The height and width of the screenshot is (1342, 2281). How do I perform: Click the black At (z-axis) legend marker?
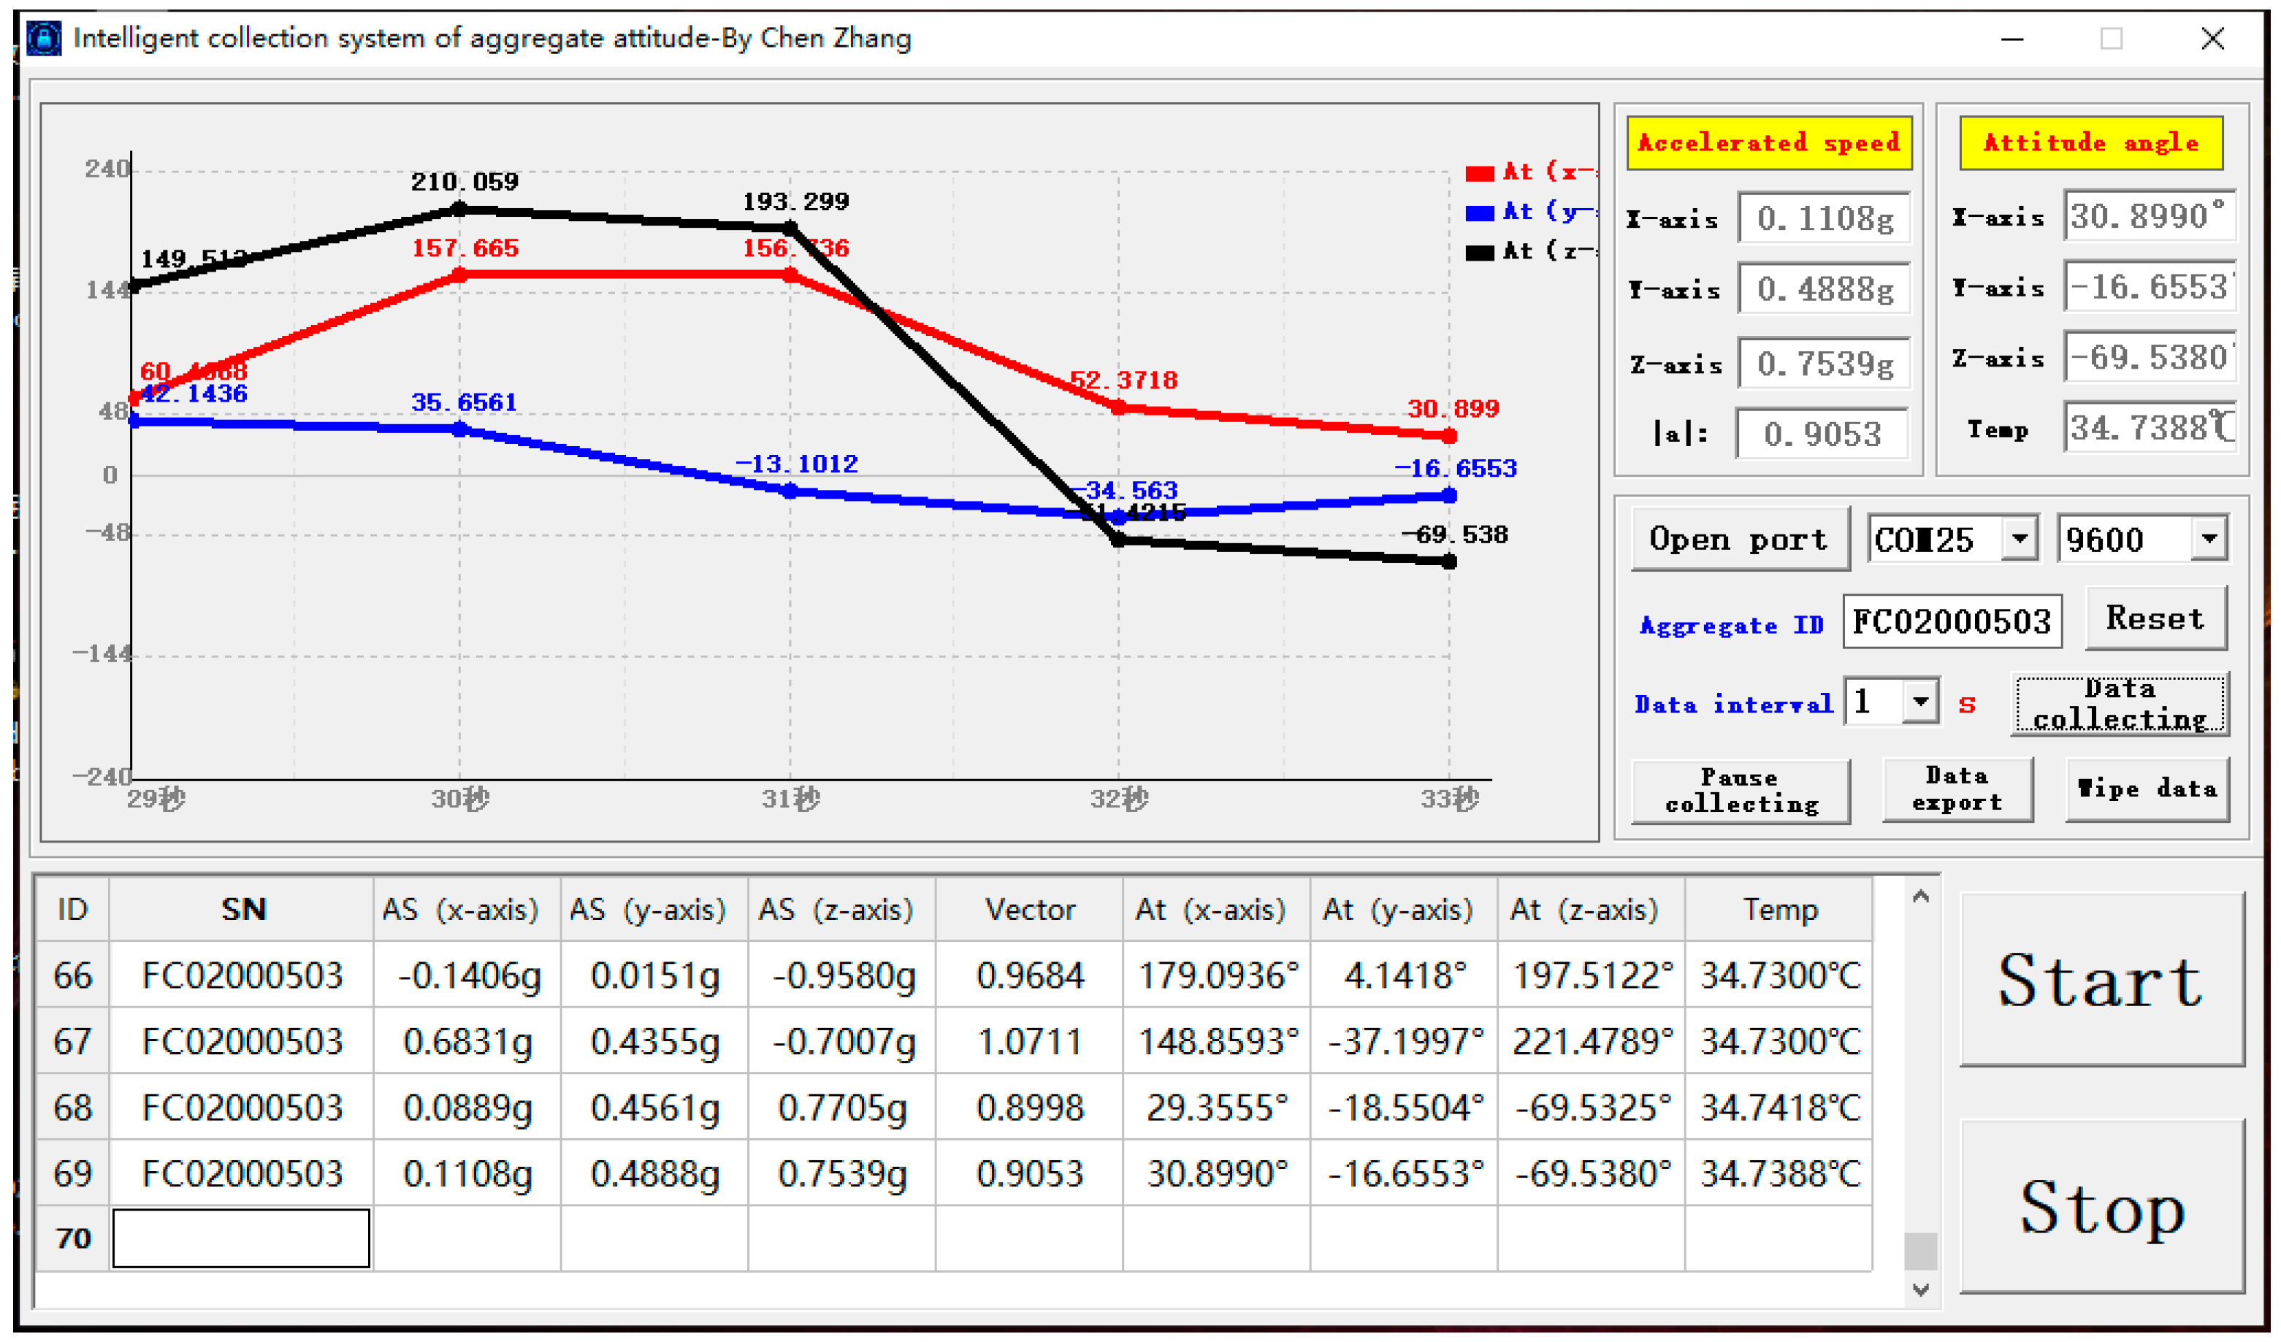click(x=1479, y=253)
